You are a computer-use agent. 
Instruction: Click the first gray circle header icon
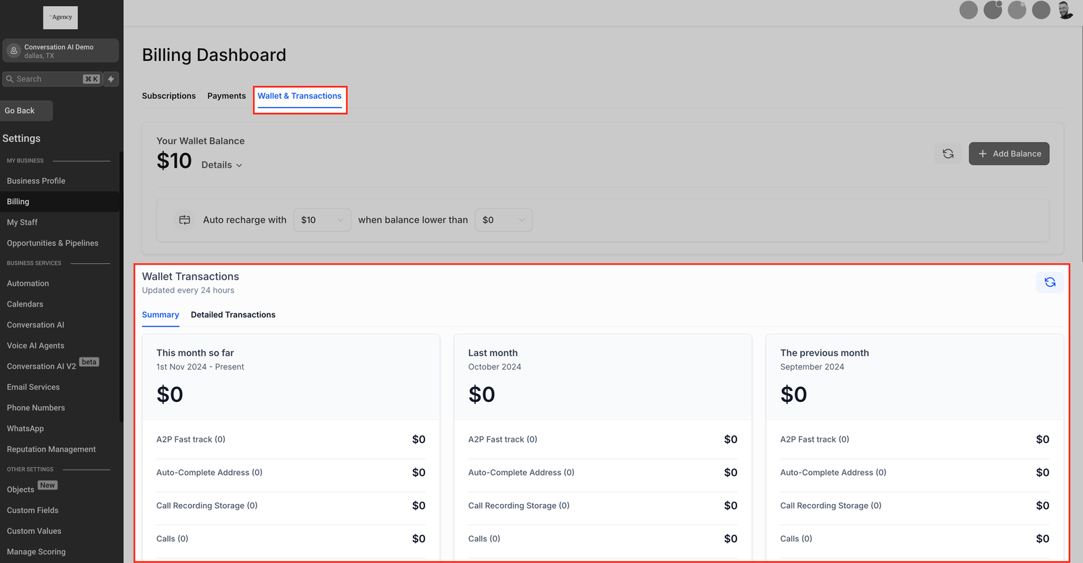point(968,10)
